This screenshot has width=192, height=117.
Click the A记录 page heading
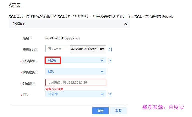coord(15,5)
